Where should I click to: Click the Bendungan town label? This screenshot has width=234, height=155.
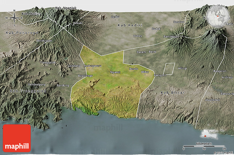(x=44, y=41)
